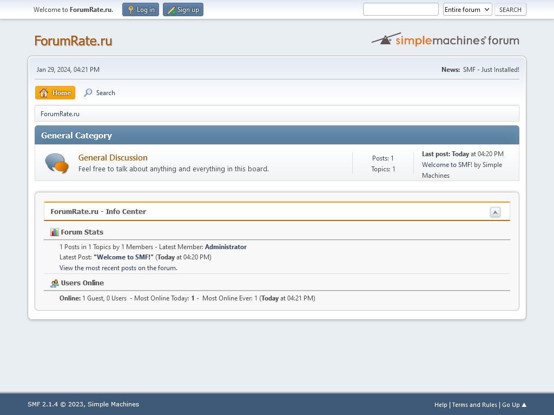
Task: Open the last post Welcome to SMF! link
Action: point(447,165)
